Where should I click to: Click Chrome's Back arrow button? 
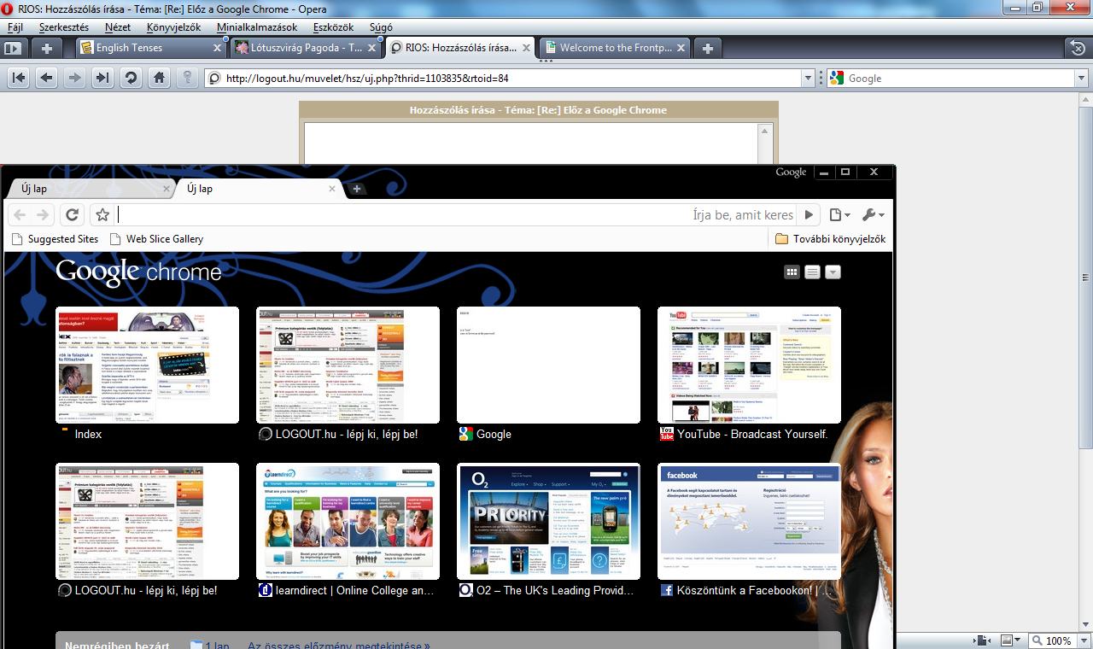point(20,215)
